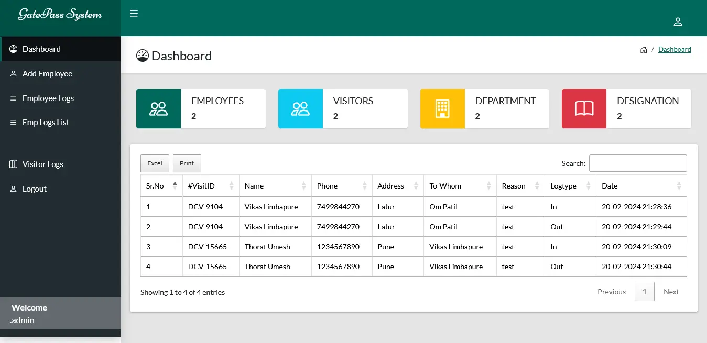
Task: Select the Dashboard gauge icon
Action: [142, 55]
